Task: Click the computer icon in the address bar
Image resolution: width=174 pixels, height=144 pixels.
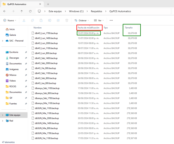Action: click(39, 11)
